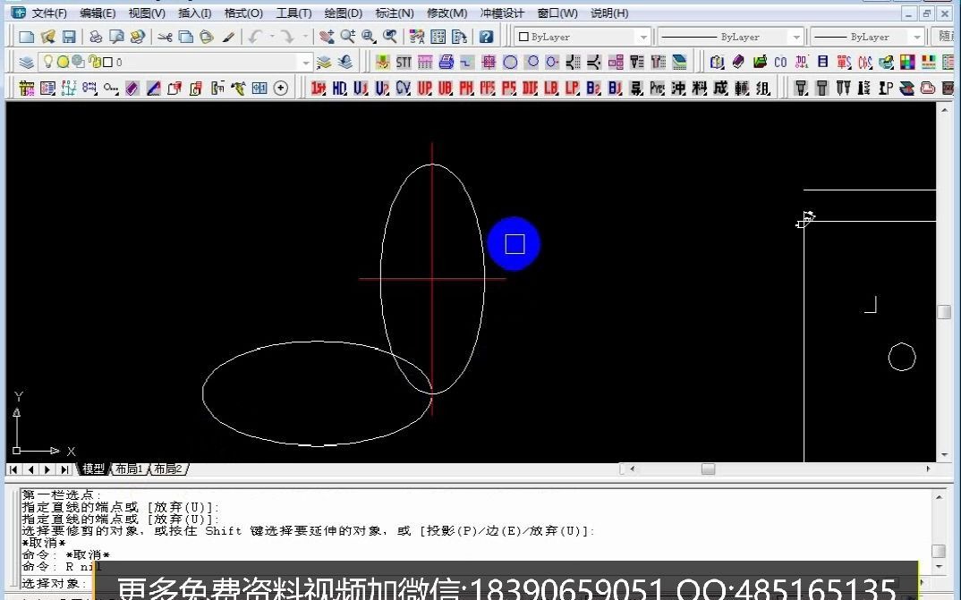Click the color swatch beside layer 0

pyautogui.click(x=107, y=61)
